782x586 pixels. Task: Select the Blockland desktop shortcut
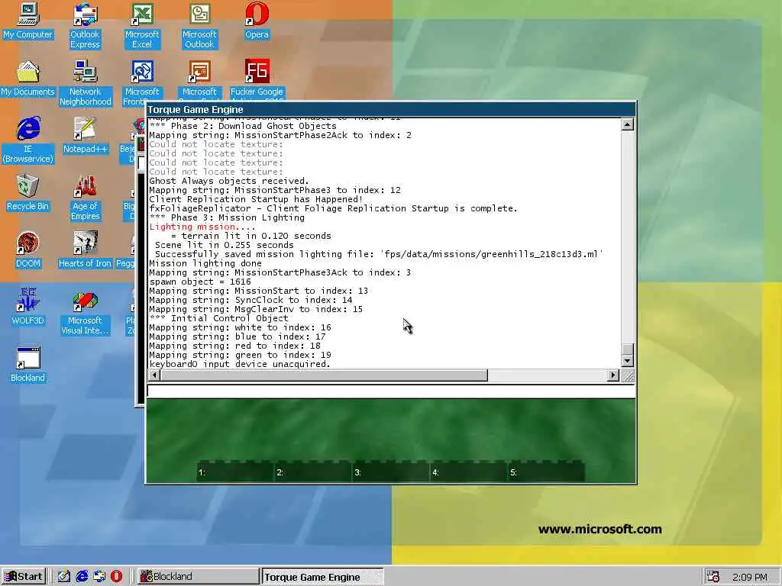[x=28, y=364]
